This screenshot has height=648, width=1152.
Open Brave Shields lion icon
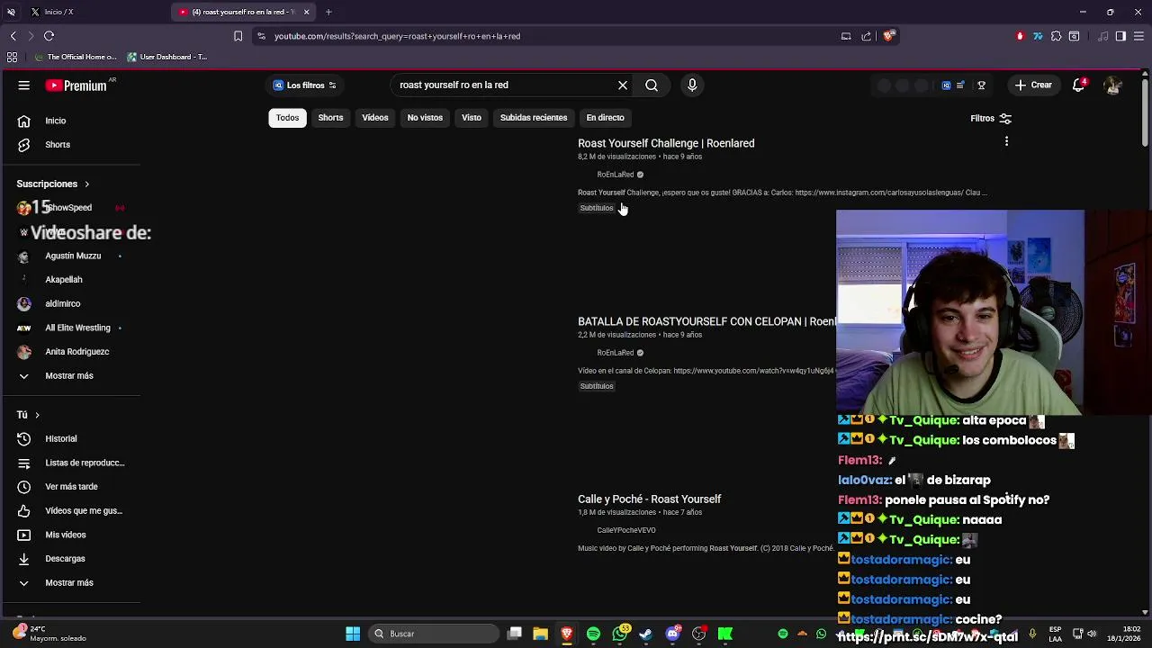[888, 36]
